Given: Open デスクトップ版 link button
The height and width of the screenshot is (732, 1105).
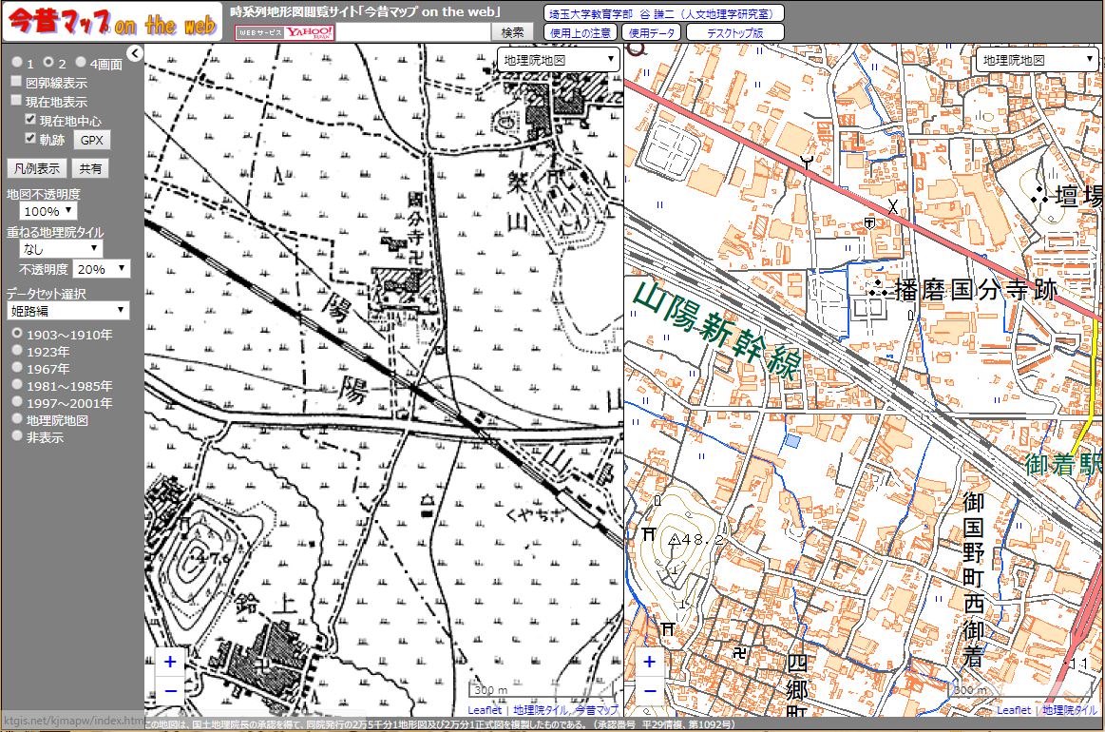Looking at the screenshot, I should pos(735,32).
